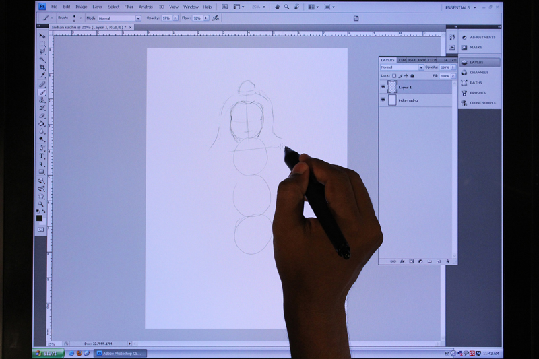Click the brush Opacity value field

coord(166,18)
